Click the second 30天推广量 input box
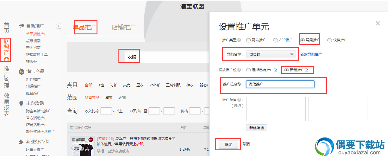The image size is (388, 156). [169, 111]
